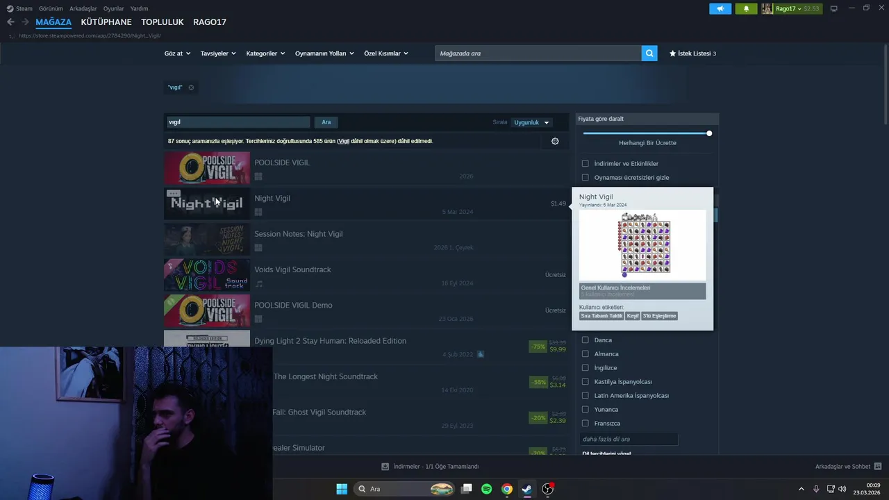Tick the Fransızca language checkbox
The width and height of the screenshot is (889, 500).
[x=585, y=424]
